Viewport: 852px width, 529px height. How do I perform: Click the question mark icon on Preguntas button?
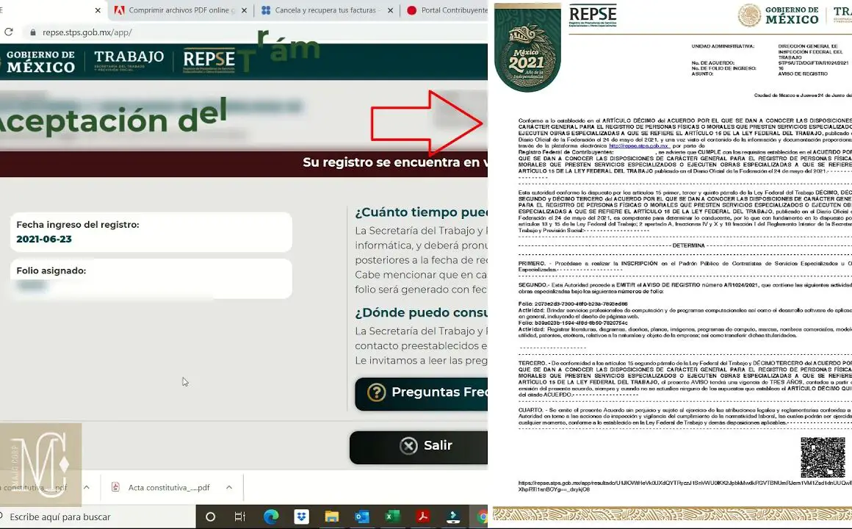coord(376,392)
